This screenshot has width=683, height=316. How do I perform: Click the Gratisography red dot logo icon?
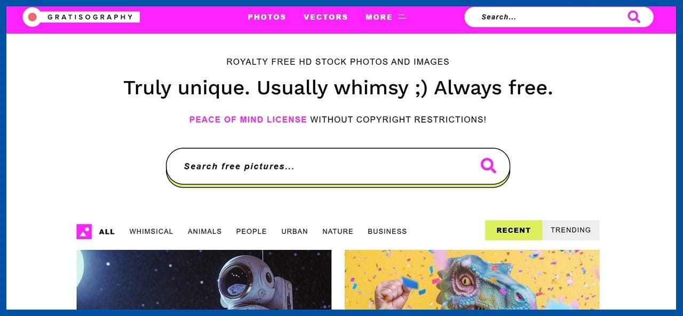click(32, 17)
